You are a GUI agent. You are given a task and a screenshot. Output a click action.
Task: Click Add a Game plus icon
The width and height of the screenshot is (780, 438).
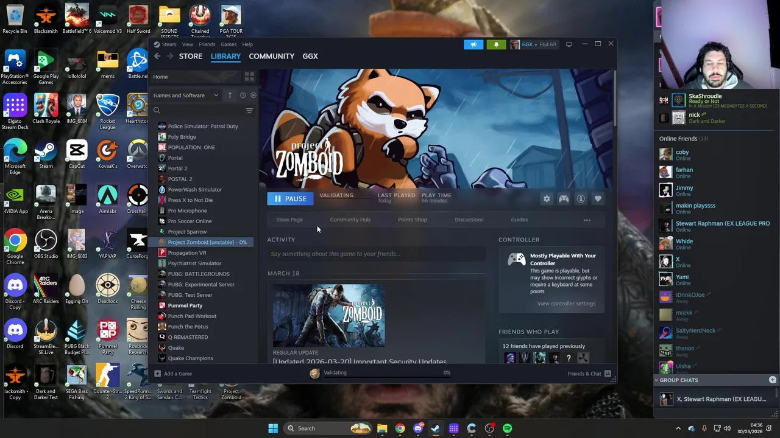pos(157,374)
